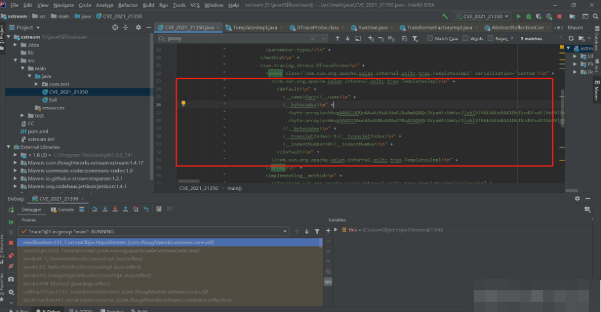Screen dimensions: 601x312
Task: Click the red Stop button in debug panel
Action: [10, 242]
